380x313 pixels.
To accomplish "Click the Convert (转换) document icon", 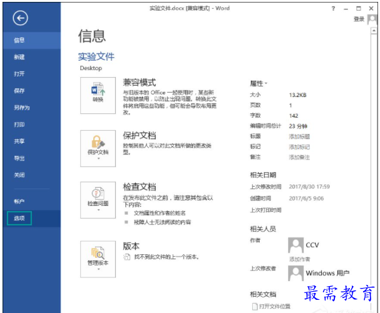I will click(x=98, y=95).
